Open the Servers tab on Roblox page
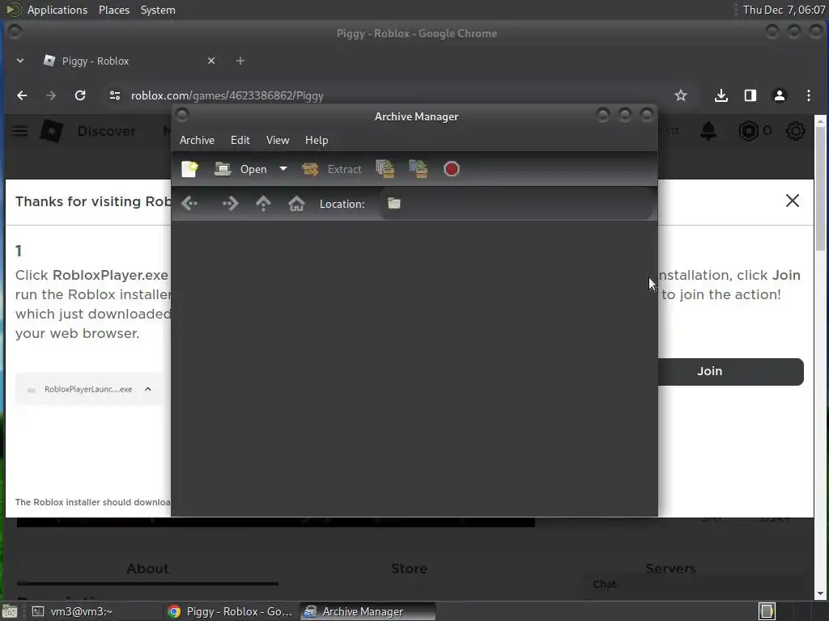Screen dimensions: 829x621 670,568
